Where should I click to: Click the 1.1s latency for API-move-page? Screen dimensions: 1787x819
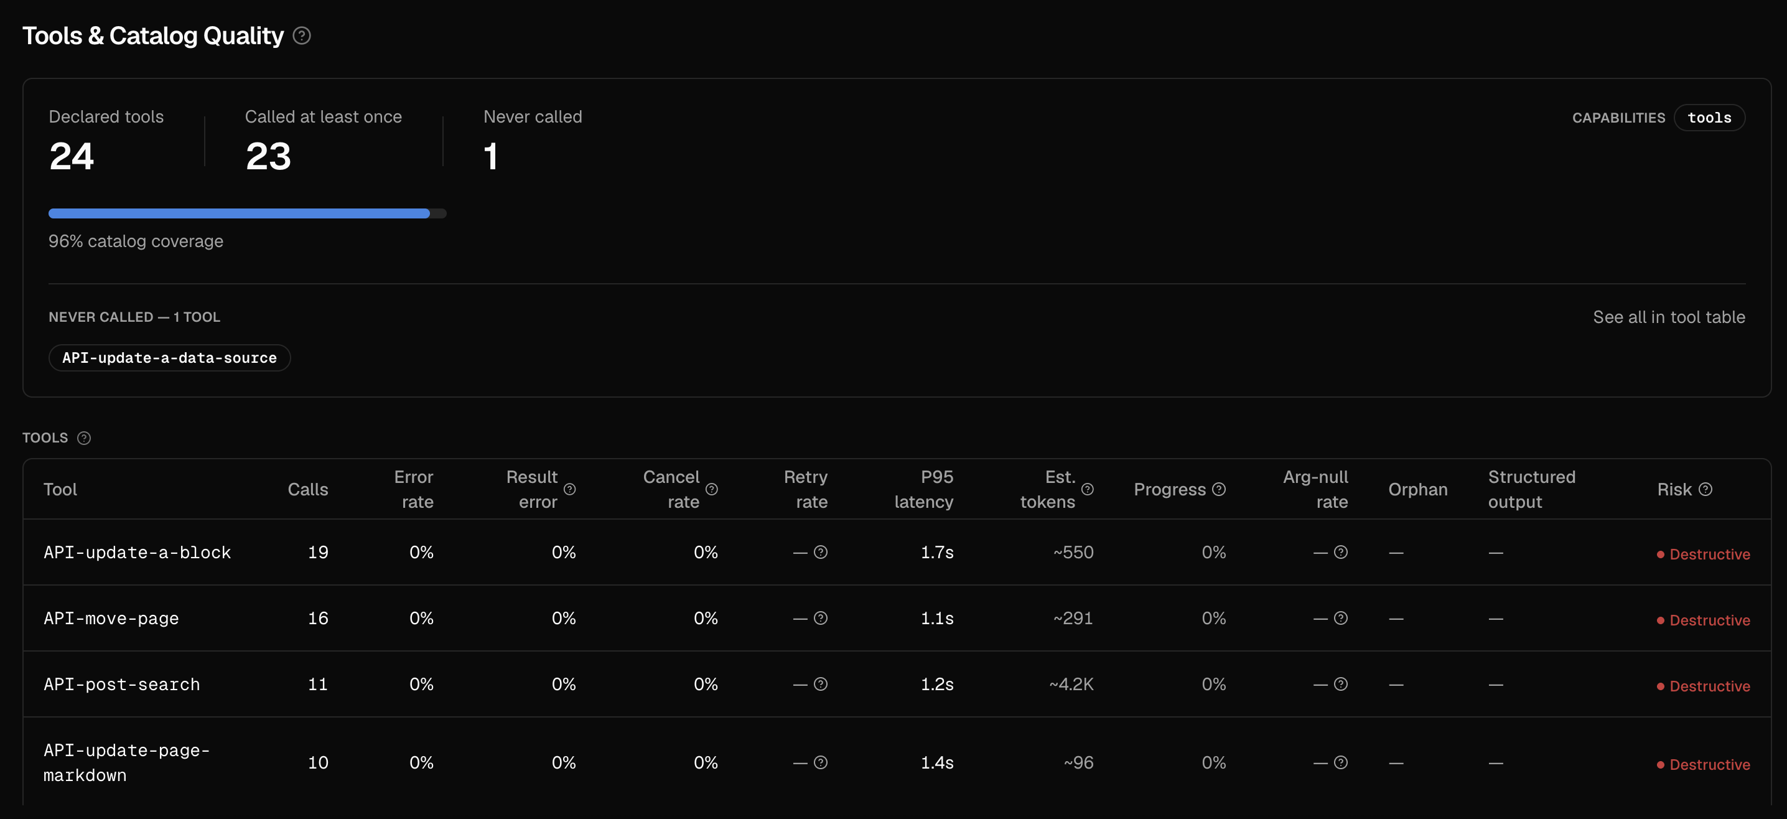pos(937,619)
